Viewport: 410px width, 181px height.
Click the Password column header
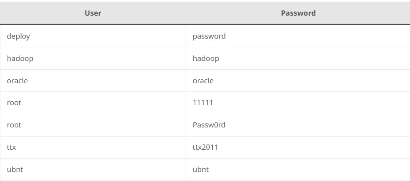pos(298,13)
